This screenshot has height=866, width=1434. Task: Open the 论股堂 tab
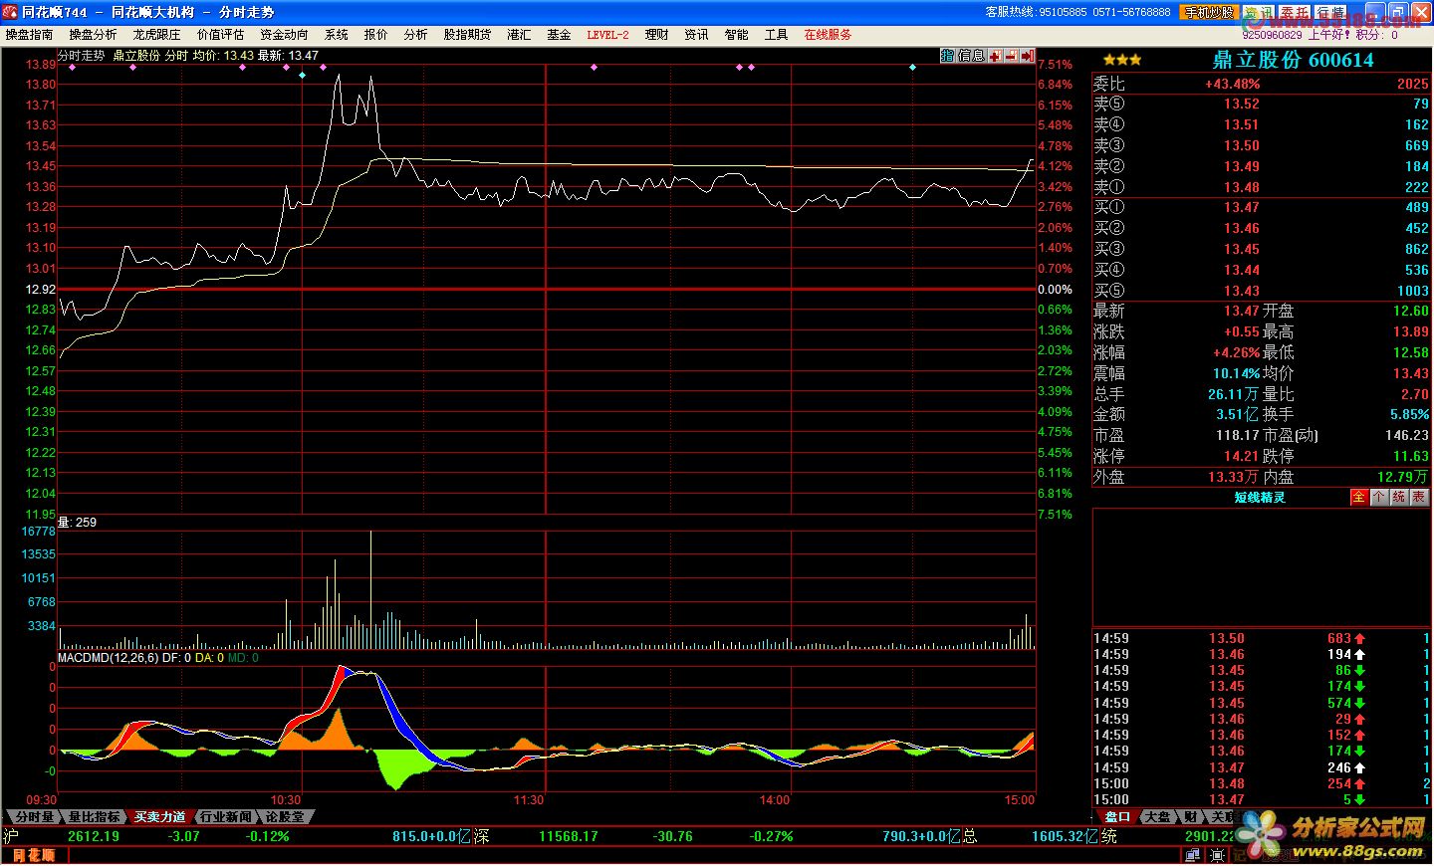(286, 816)
